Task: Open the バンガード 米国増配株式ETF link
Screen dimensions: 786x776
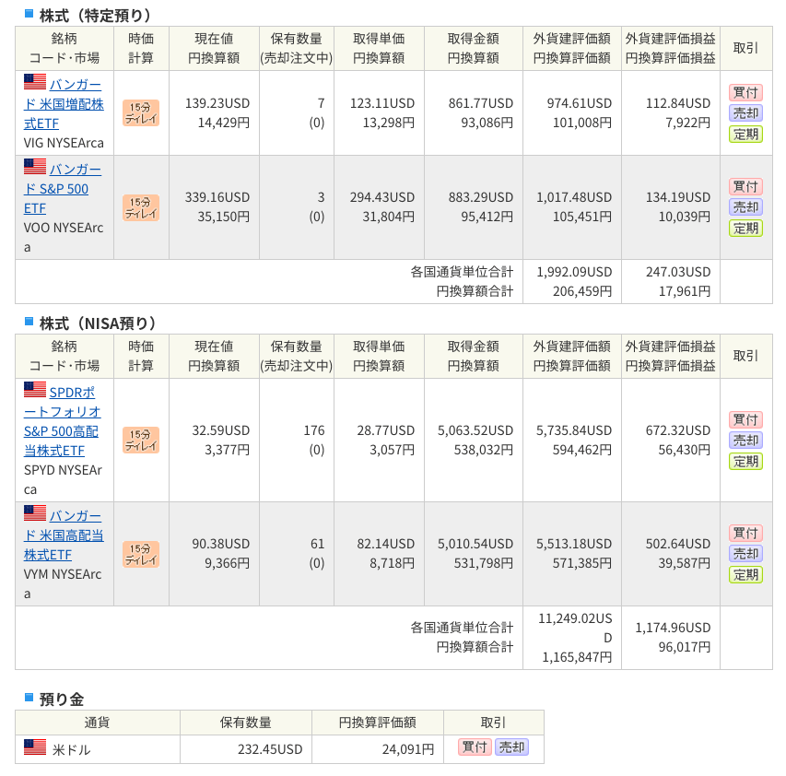Action: click(64, 104)
